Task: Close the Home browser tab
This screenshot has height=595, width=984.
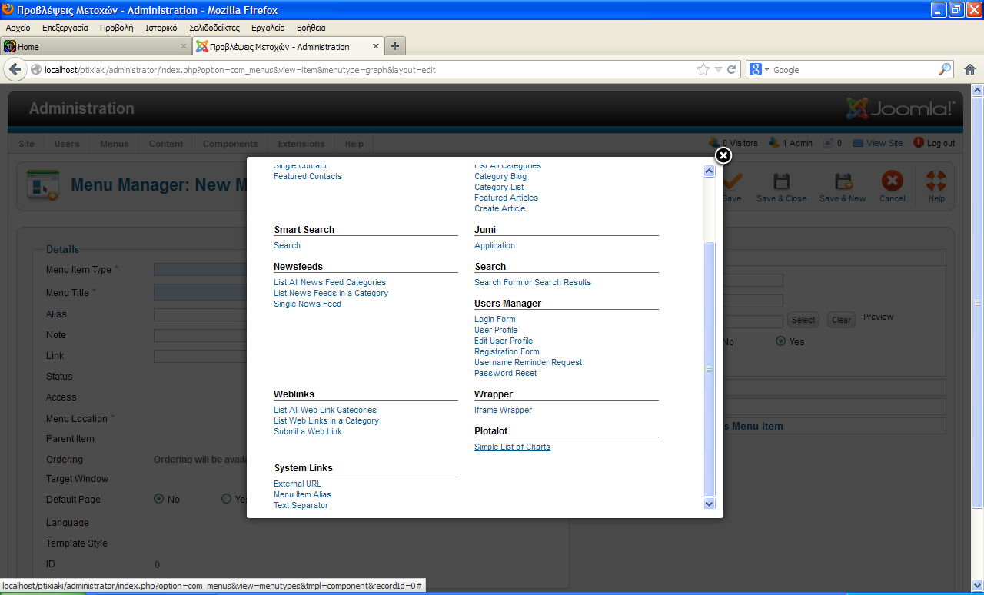Action: click(183, 46)
